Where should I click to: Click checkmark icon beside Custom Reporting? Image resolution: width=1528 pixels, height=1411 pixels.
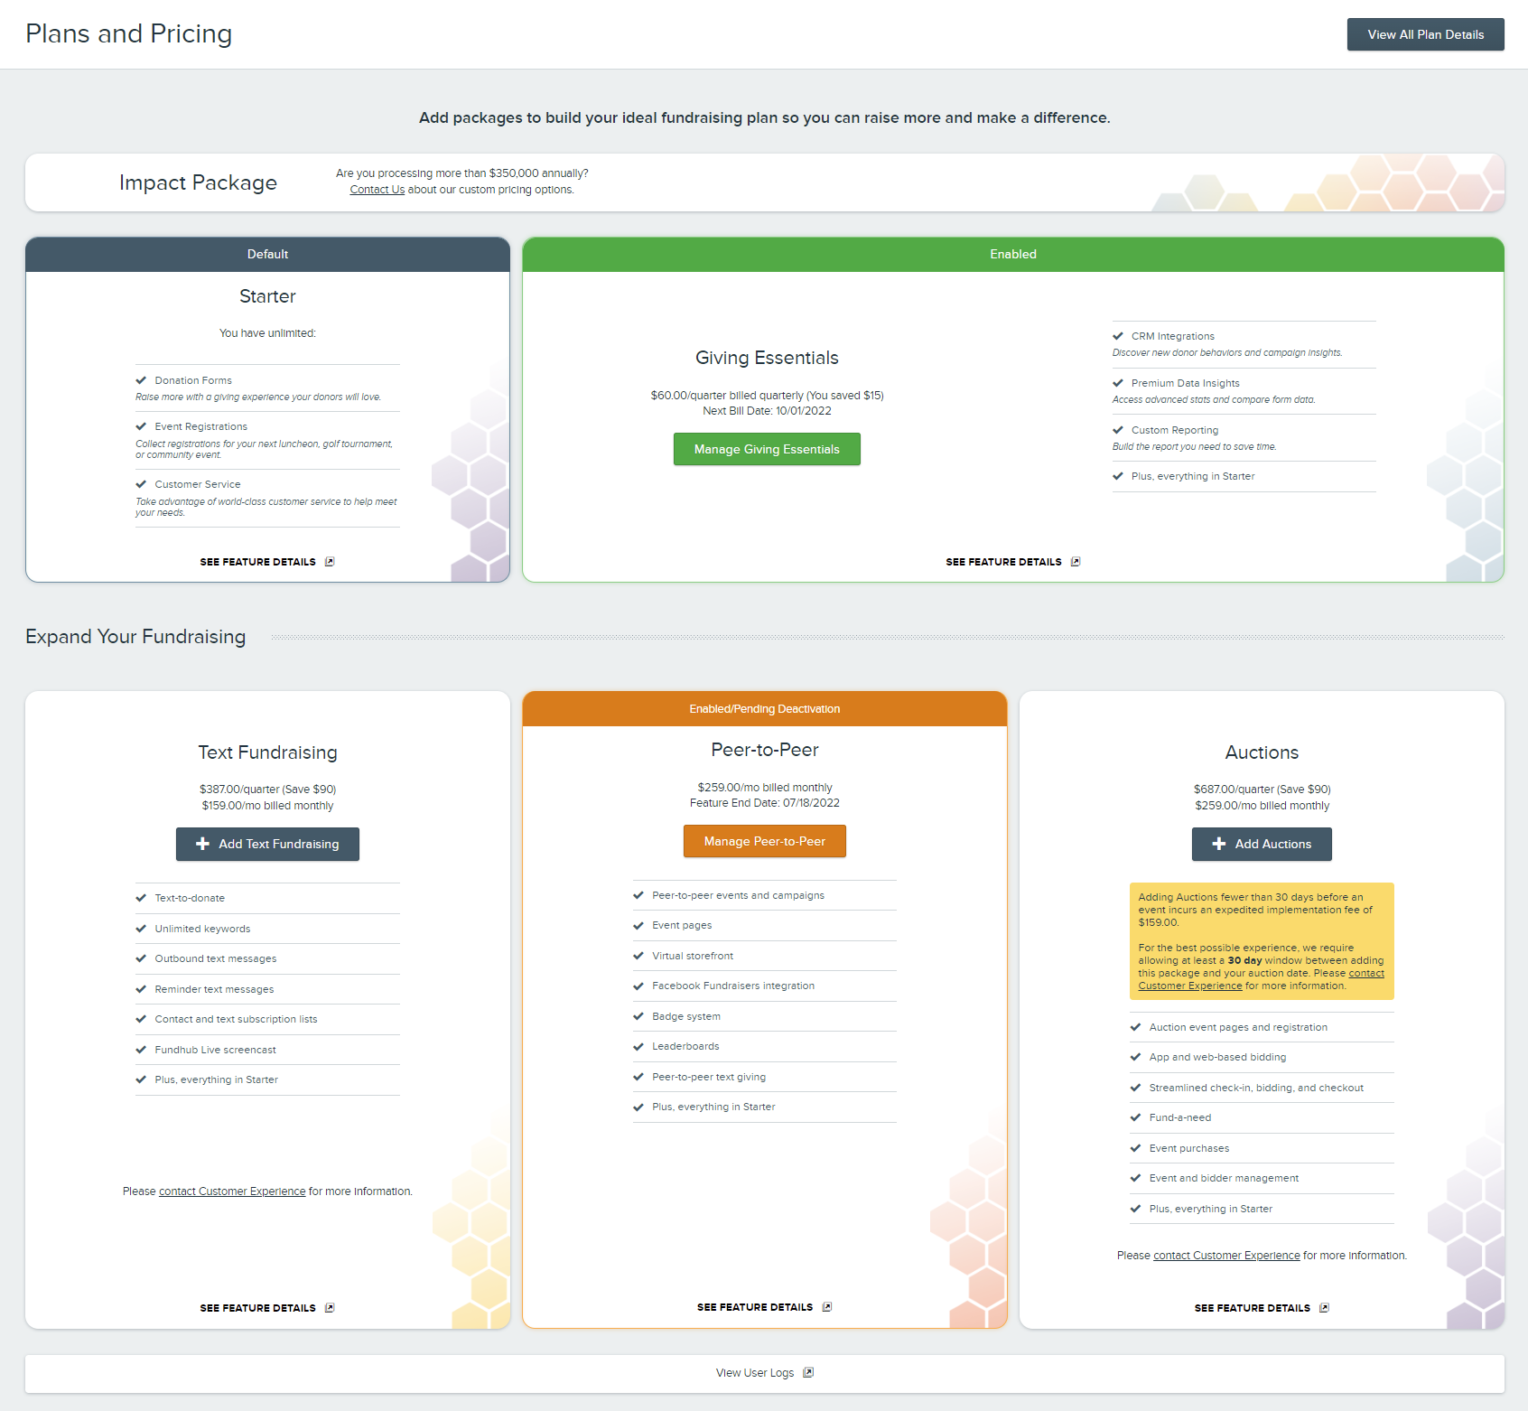1118,430
